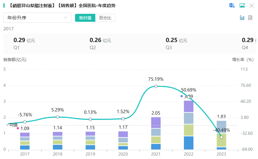258x159 pixels.
Task: Click the dropdown arrow in sort box
Action: pyautogui.click(x=65, y=18)
